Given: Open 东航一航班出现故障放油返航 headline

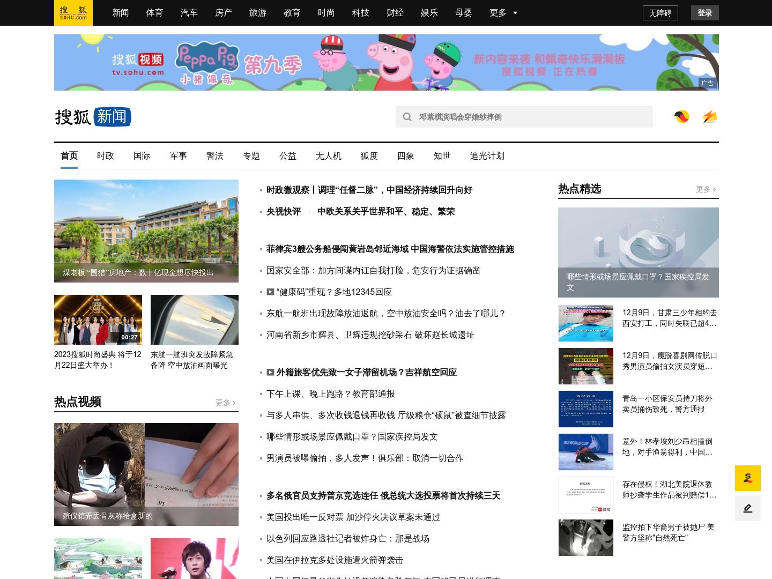Looking at the screenshot, I should [x=387, y=313].
